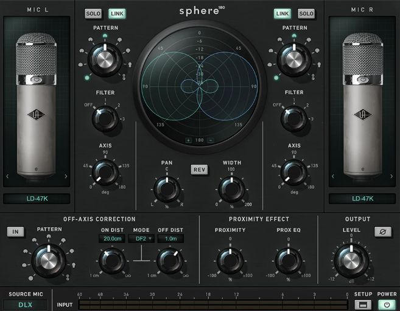Image resolution: width=400 pixels, height=311 pixels.
Task: Select bottom-left omni dot on right PATTERN knob
Action: coord(276,78)
